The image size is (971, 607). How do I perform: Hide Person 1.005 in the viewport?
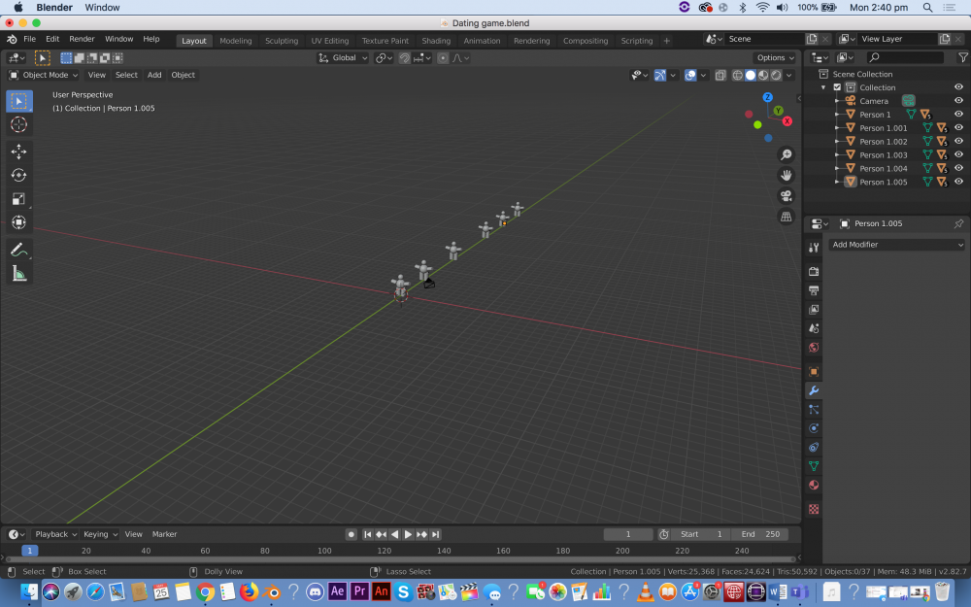958,182
